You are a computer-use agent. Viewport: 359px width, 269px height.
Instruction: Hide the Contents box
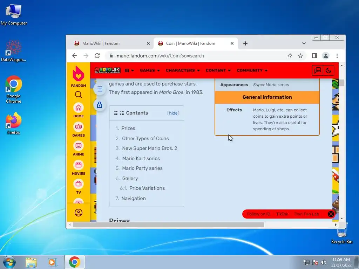tap(173, 113)
